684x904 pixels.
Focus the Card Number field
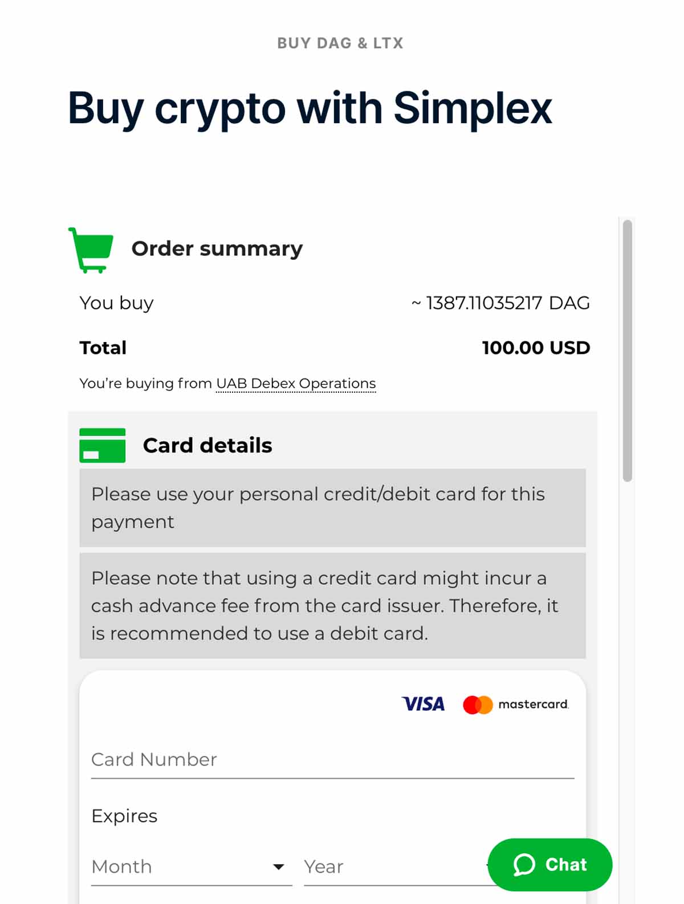pyautogui.click(x=332, y=760)
